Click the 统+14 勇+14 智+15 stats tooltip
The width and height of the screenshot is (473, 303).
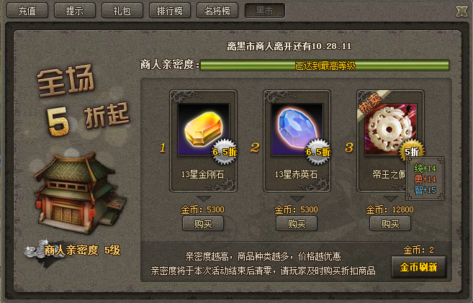425,178
